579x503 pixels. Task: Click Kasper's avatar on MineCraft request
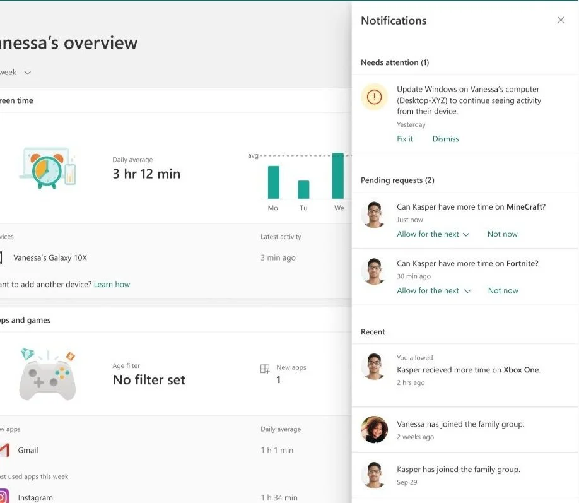tap(374, 215)
